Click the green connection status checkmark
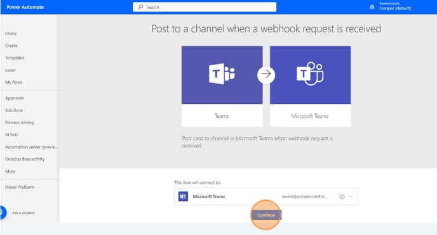 [342, 196]
